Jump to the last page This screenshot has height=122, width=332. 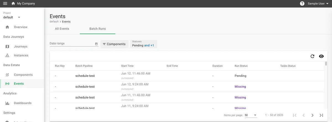pyautogui.click(x=321, y=115)
